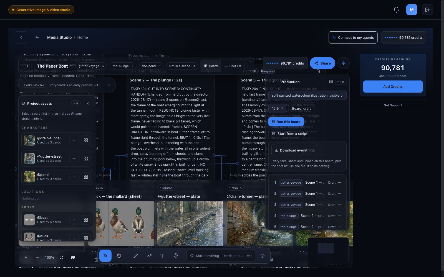The width and height of the screenshot is (444, 277).
Task: Click the Board: draft button
Action: coord(301,108)
